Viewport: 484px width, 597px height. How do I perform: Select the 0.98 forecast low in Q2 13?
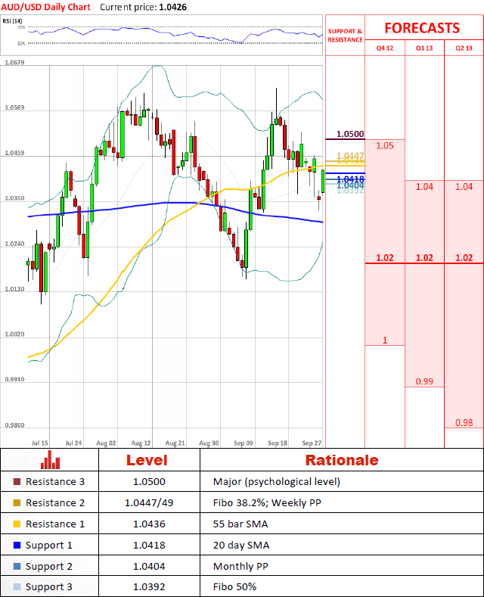[x=464, y=422]
